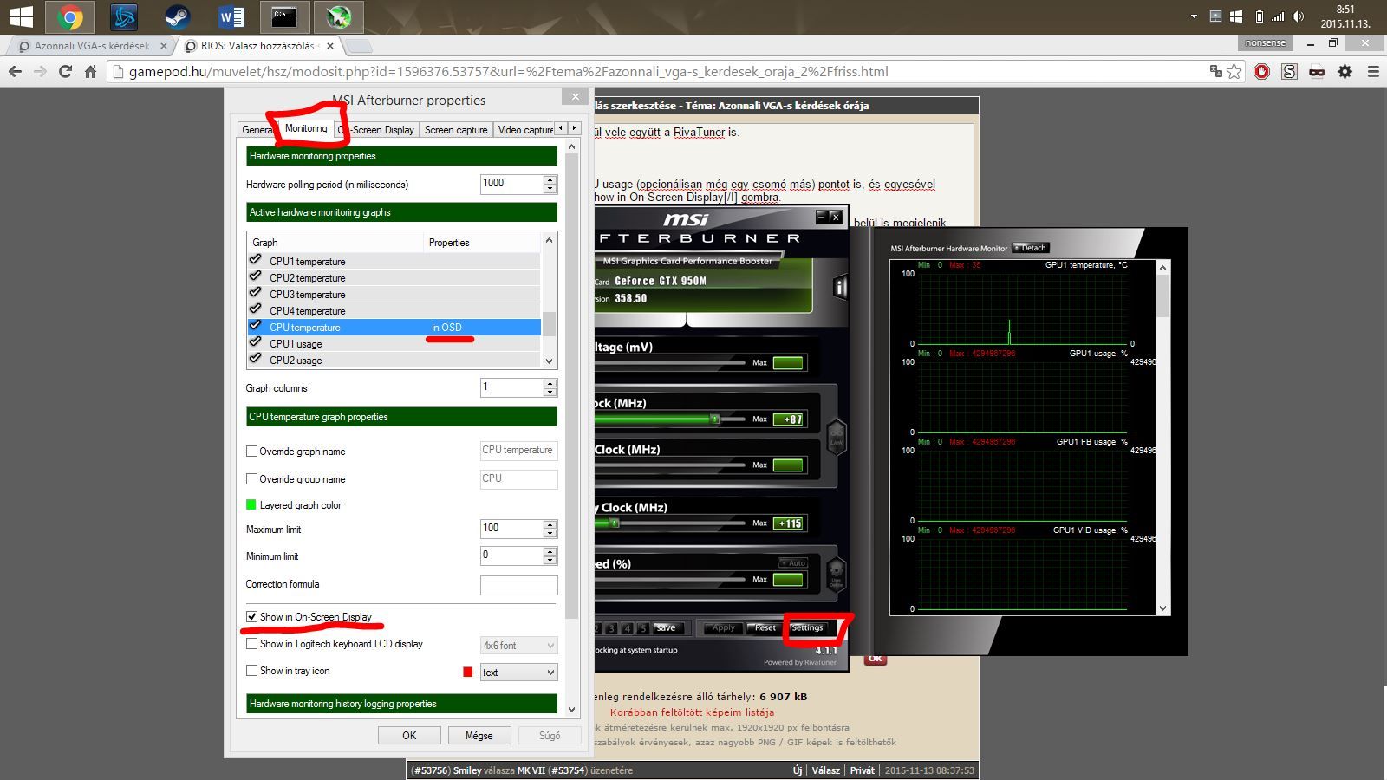This screenshot has height=780, width=1387.
Task: Reload the current Chrome page
Action: (x=65, y=72)
